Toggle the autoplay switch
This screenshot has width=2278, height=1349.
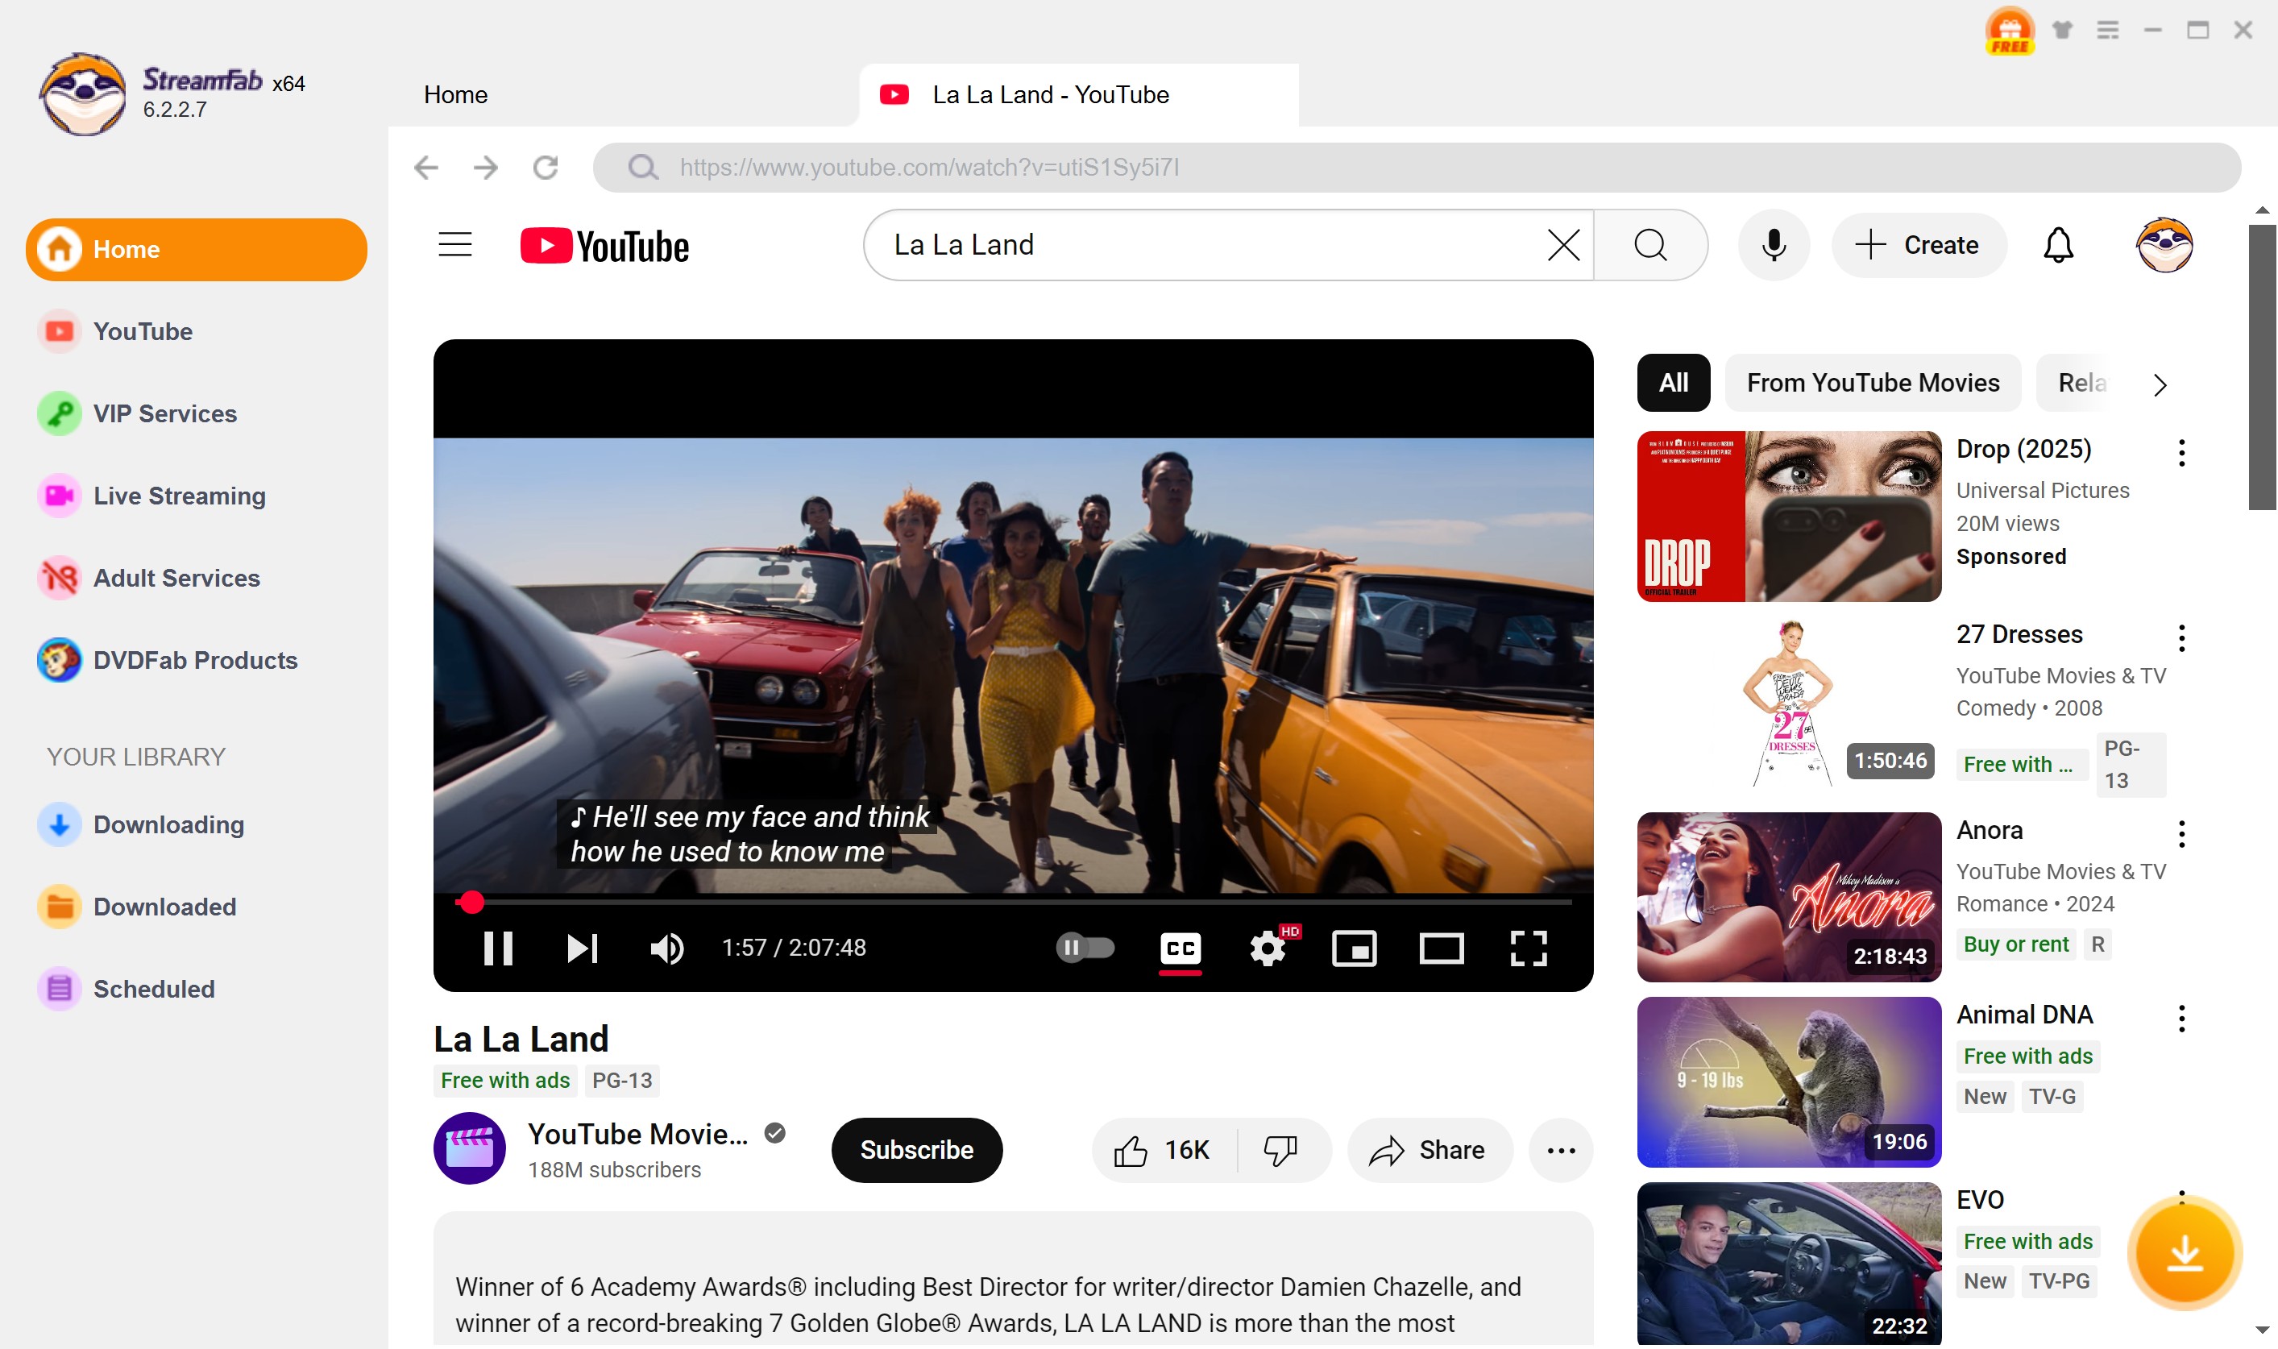pyautogui.click(x=1085, y=948)
